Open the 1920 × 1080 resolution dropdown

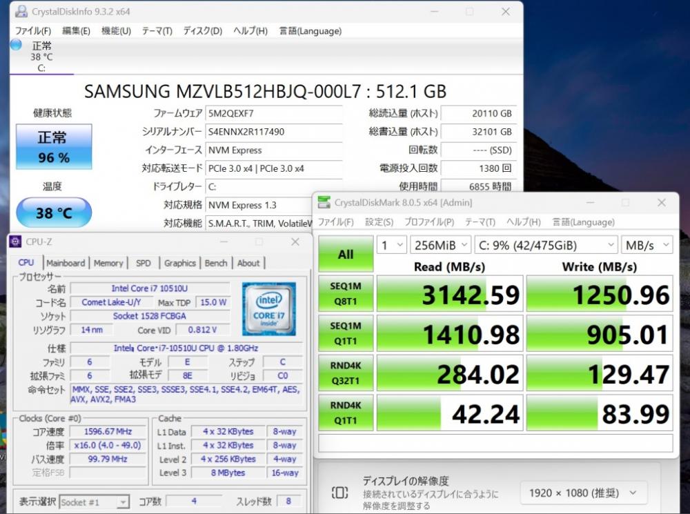point(584,493)
